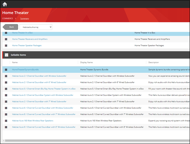The height and width of the screenshot is (144, 190).
Task: Click icon beside Home Theater In a Box
Action: [6, 33]
